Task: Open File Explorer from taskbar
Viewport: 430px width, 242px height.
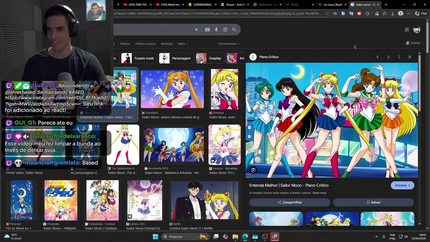Action: point(235,237)
